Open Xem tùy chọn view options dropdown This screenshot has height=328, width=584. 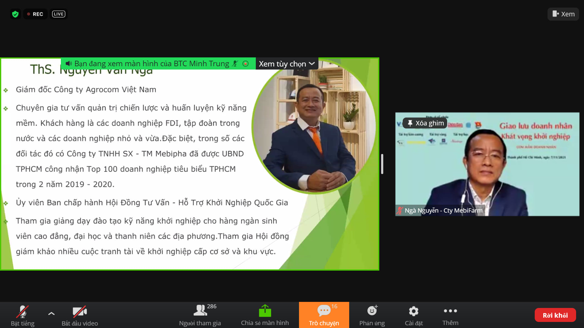pyautogui.click(x=287, y=64)
